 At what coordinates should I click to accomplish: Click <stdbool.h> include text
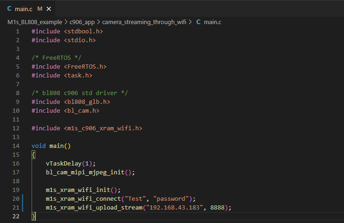[84, 32]
